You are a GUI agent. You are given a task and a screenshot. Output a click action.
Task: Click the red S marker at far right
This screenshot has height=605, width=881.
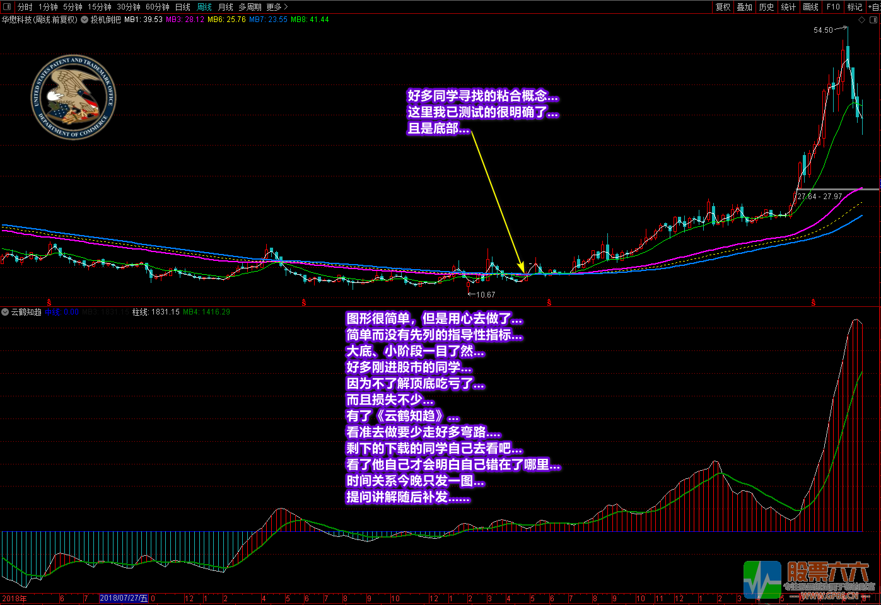(814, 302)
